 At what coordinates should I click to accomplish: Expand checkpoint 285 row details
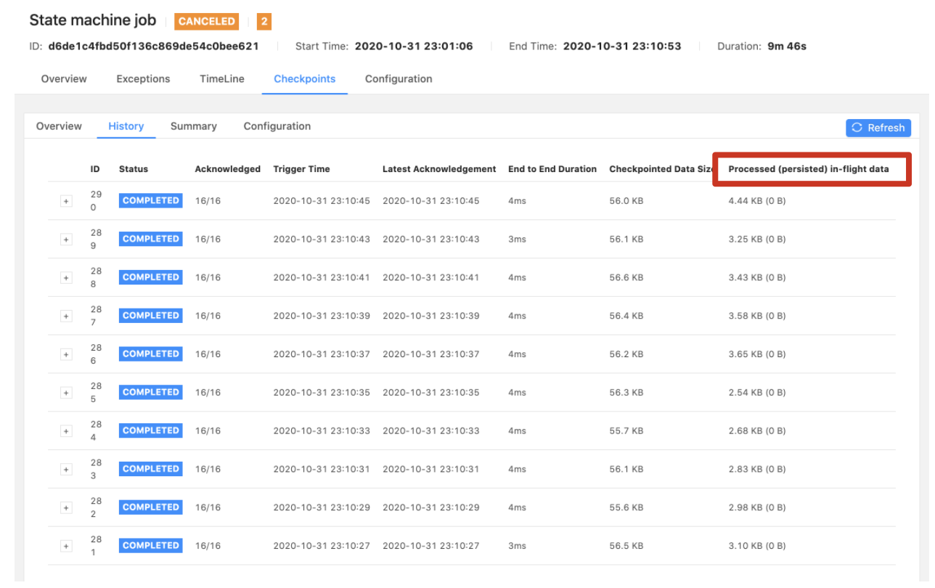(x=66, y=393)
